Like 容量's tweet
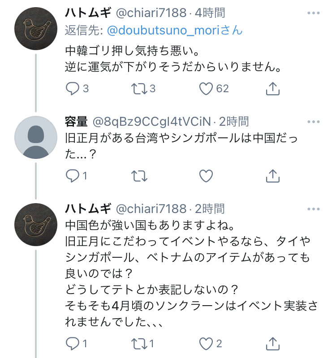 [x=206, y=176]
